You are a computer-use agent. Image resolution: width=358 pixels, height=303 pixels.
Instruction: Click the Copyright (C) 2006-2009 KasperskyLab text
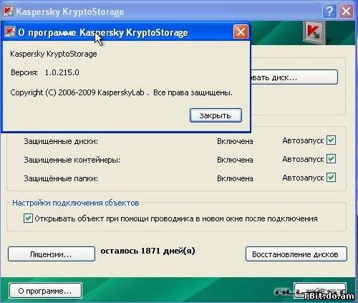point(77,92)
